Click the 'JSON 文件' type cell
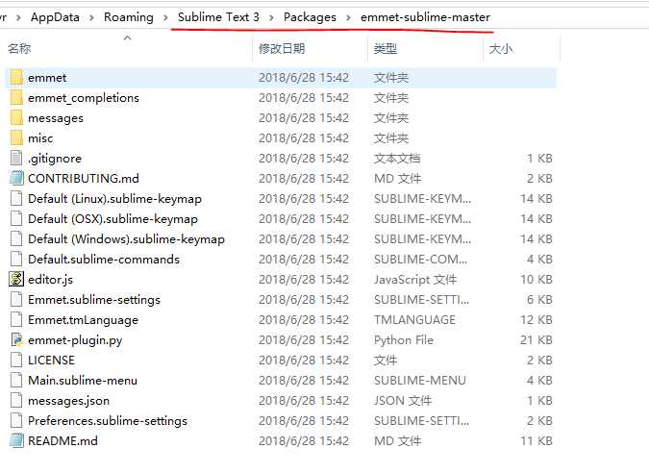Viewport: 649px width, 473px height. [402, 401]
